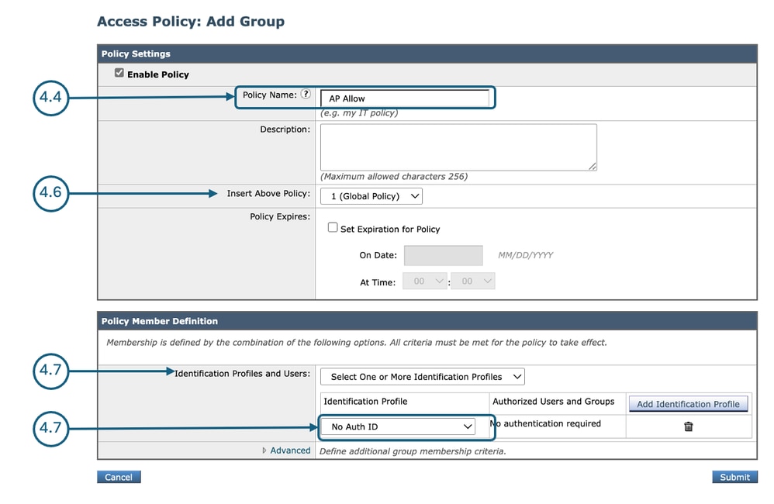The width and height of the screenshot is (774, 504).
Task: Open the Advanced membership criteria link
Action: click(290, 450)
